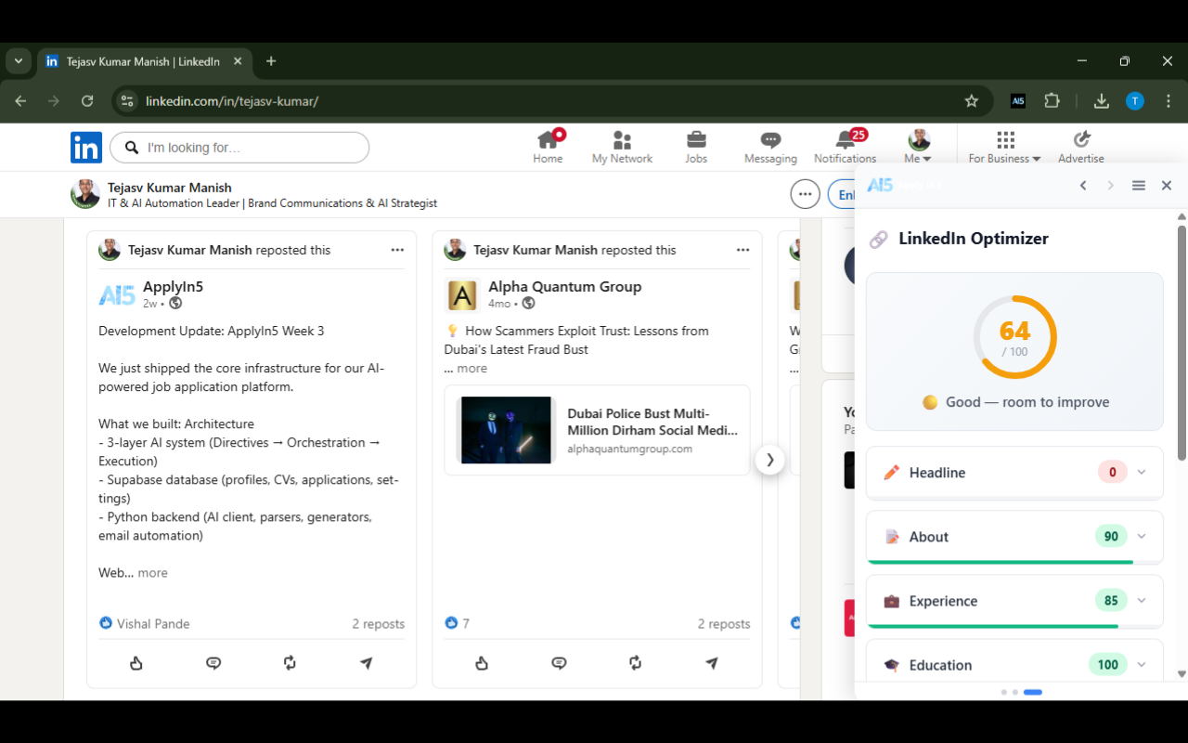Expand the Experience score breakdown
Image resolution: width=1188 pixels, height=743 pixels.
[x=1141, y=600]
